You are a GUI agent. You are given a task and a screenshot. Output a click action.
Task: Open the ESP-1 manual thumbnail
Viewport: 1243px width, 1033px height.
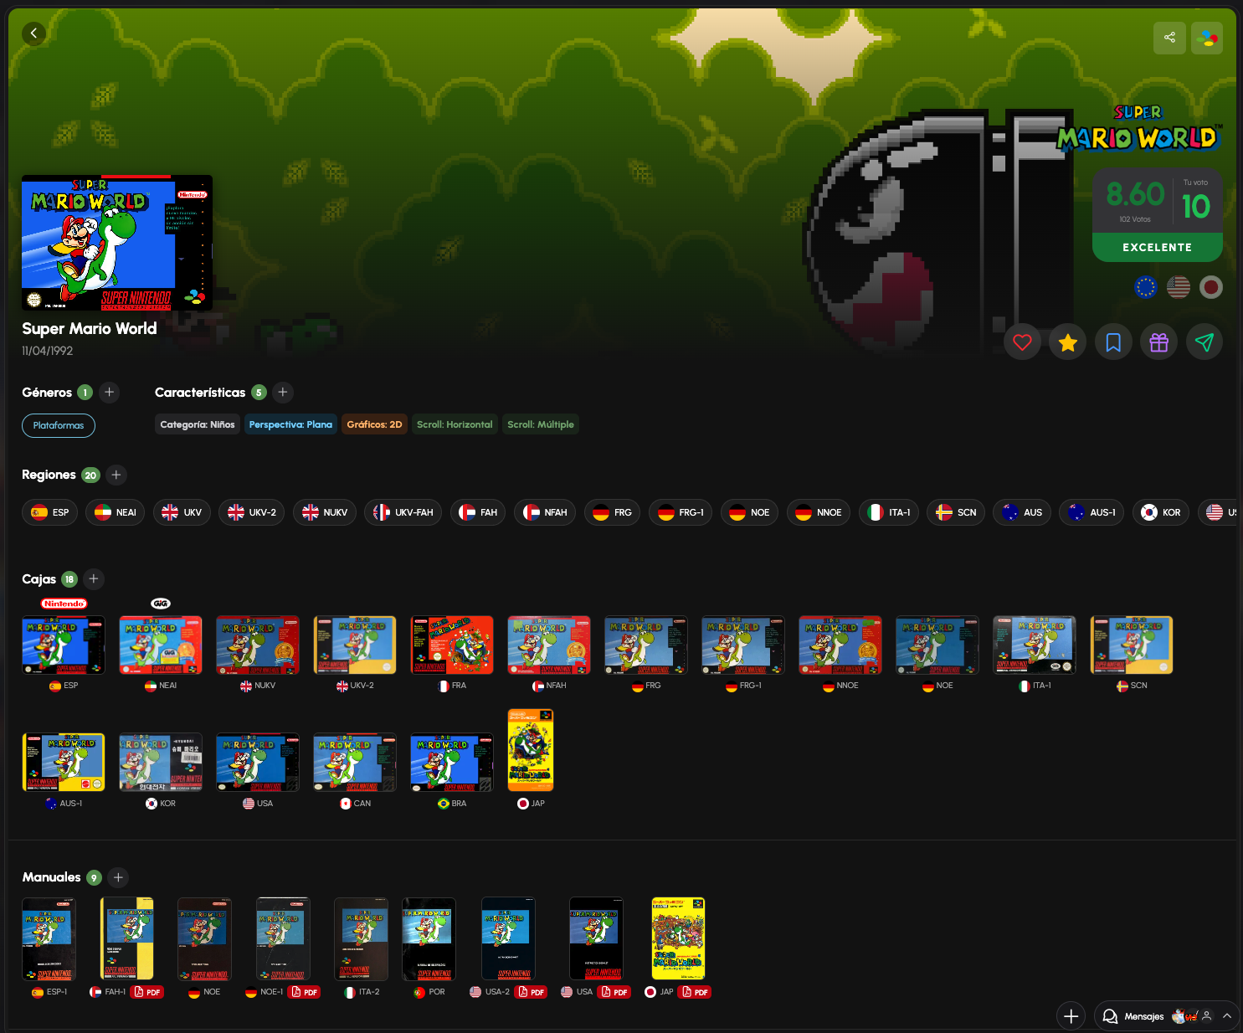tap(49, 938)
